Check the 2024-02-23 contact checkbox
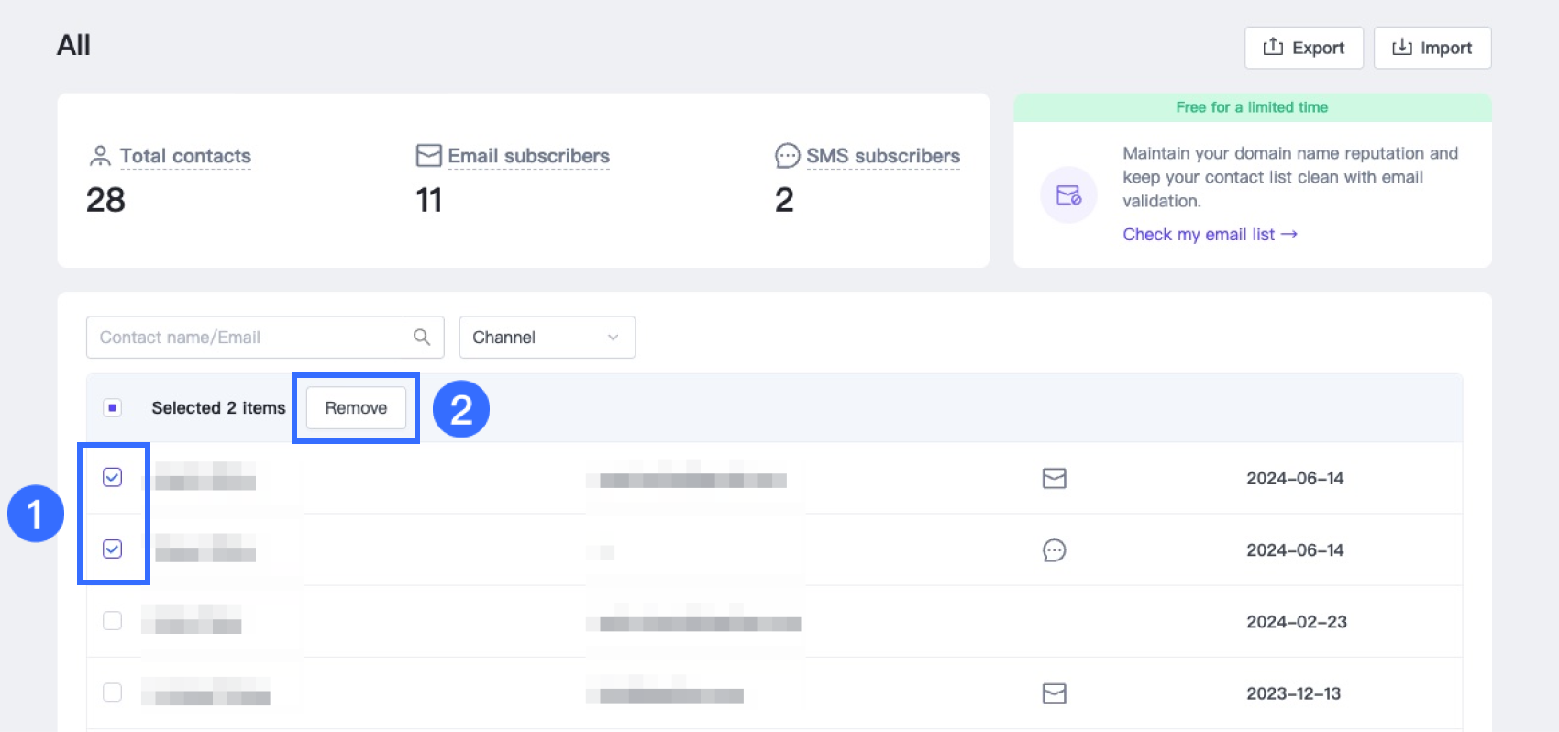 coord(113,621)
